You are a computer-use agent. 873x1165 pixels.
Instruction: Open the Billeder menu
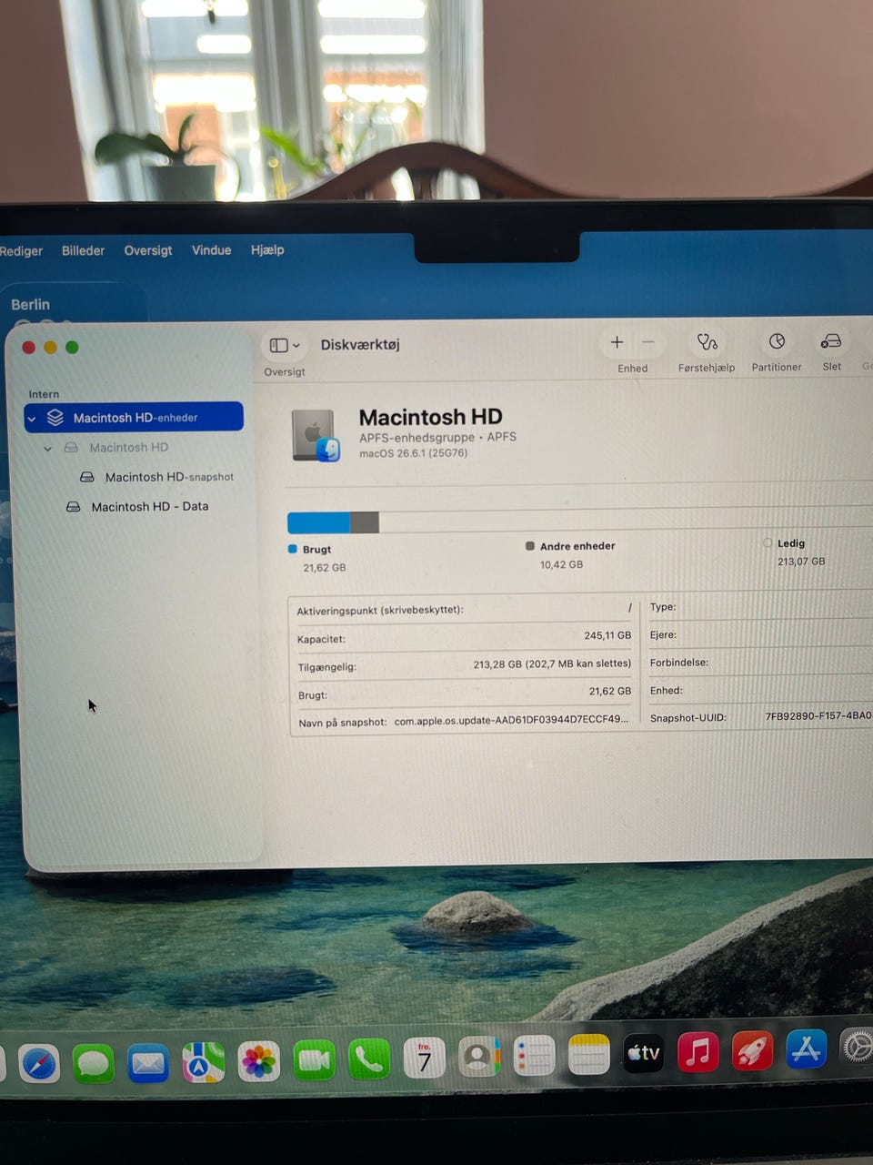(x=83, y=250)
